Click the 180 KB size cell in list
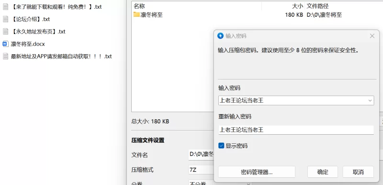 (x=294, y=15)
